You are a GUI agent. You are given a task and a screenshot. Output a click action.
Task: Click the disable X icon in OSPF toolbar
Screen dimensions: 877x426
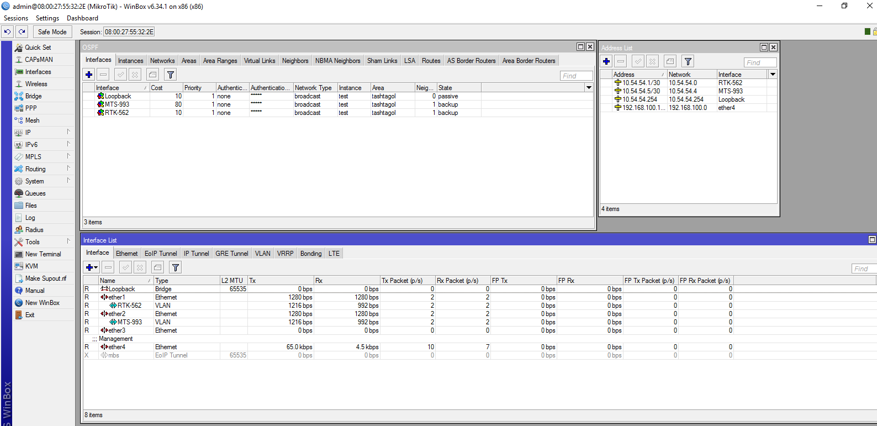coord(135,75)
